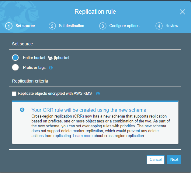Click the jtpbucket bucket name

coord(62,58)
